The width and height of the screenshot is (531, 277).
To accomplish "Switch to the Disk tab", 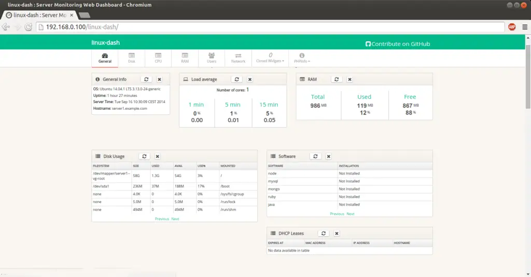I will [x=132, y=58].
